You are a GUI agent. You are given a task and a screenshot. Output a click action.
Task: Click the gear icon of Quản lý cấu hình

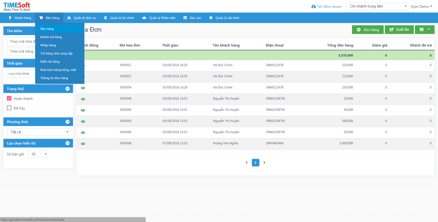(x=211, y=18)
